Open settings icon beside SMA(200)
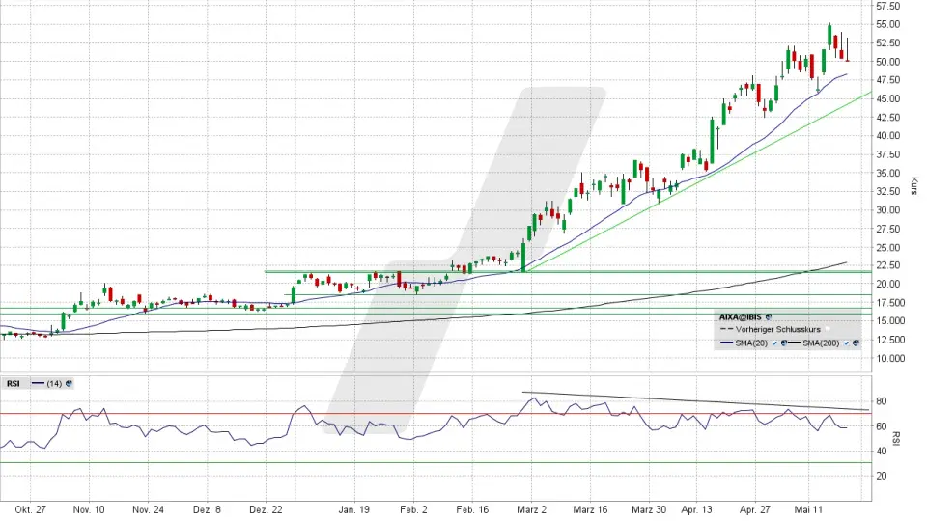927x521 pixels. click(x=856, y=343)
